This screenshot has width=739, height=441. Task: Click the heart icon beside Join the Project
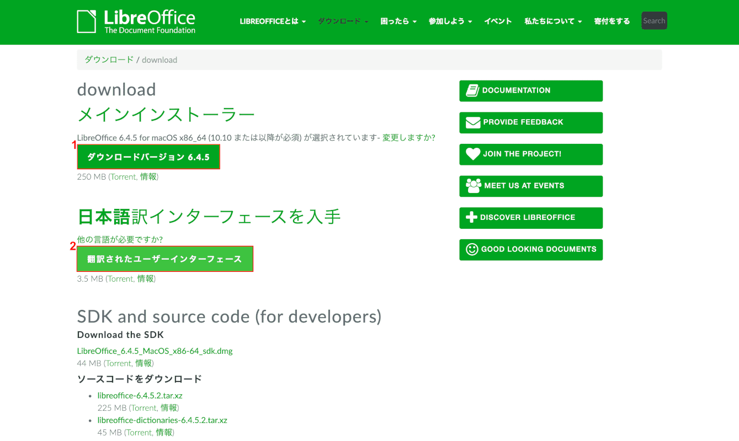[473, 154]
